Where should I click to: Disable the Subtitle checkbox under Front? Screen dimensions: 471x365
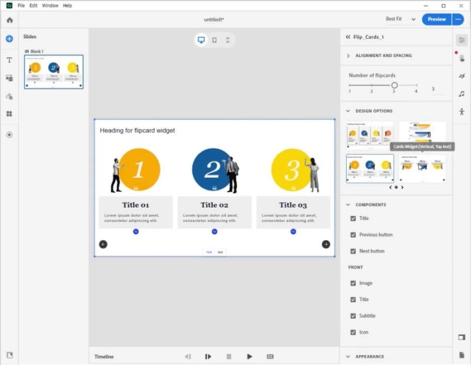point(353,316)
